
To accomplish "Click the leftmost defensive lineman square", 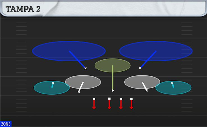I will pos(94,99).
